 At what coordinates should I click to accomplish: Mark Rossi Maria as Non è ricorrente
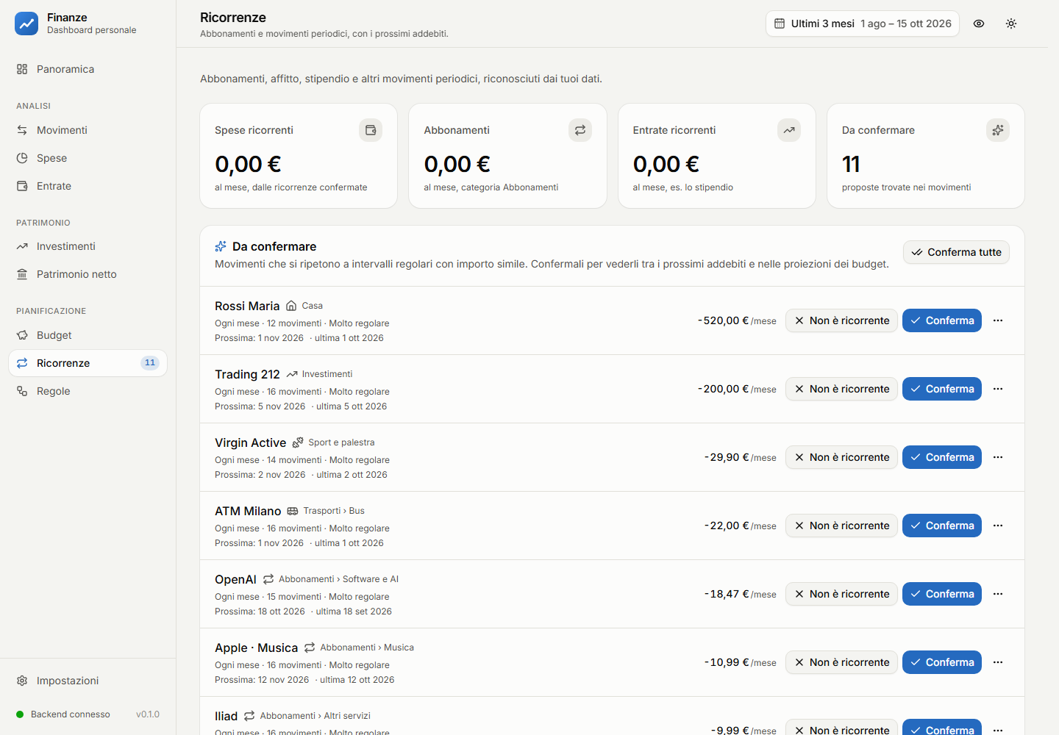coord(841,320)
